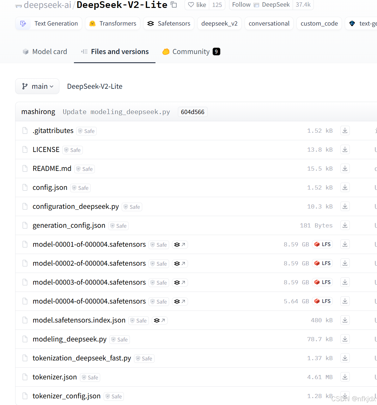Viewport: 377px width, 405px height.
Task: Open the LICENSE file
Action: (46, 149)
